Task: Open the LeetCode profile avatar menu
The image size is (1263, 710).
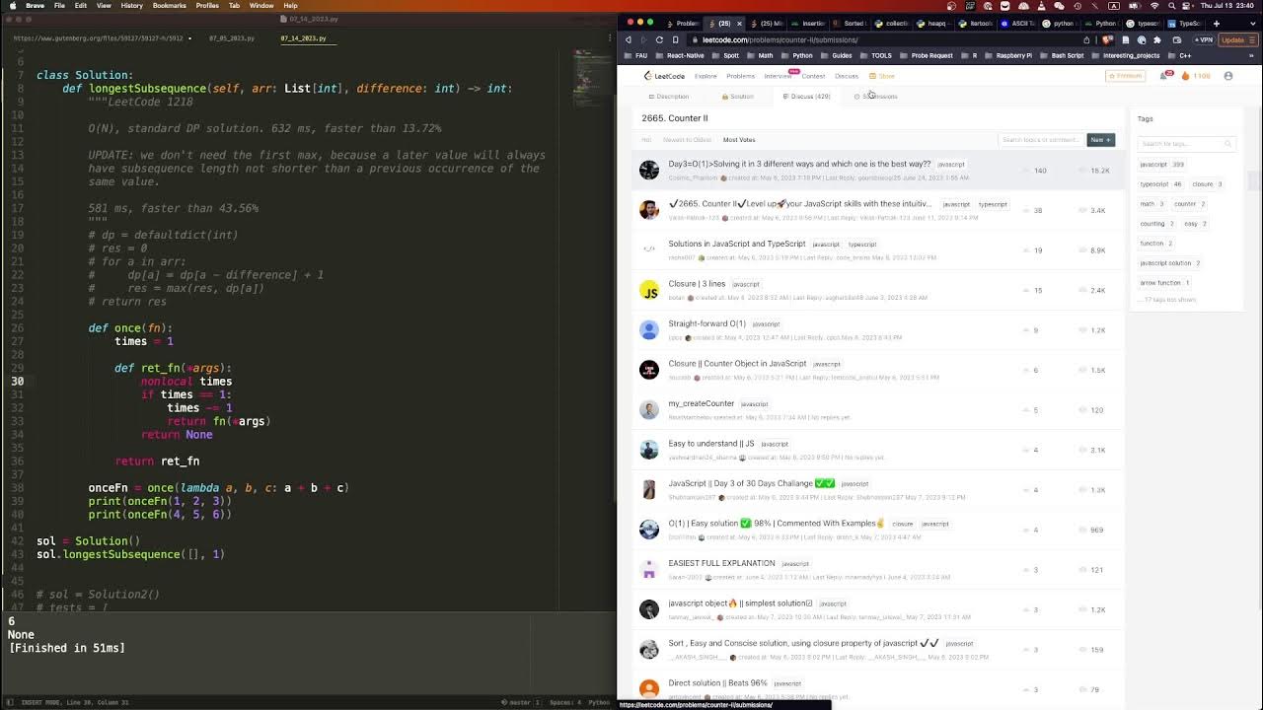Action: tap(1228, 76)
